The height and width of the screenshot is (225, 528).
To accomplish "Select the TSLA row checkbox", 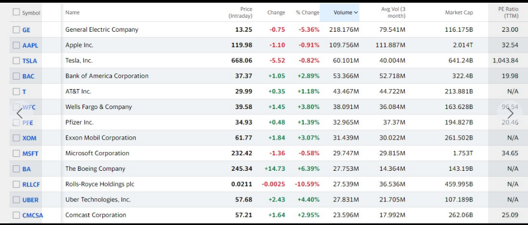I will pyautogui.click(x=16, y=61).
